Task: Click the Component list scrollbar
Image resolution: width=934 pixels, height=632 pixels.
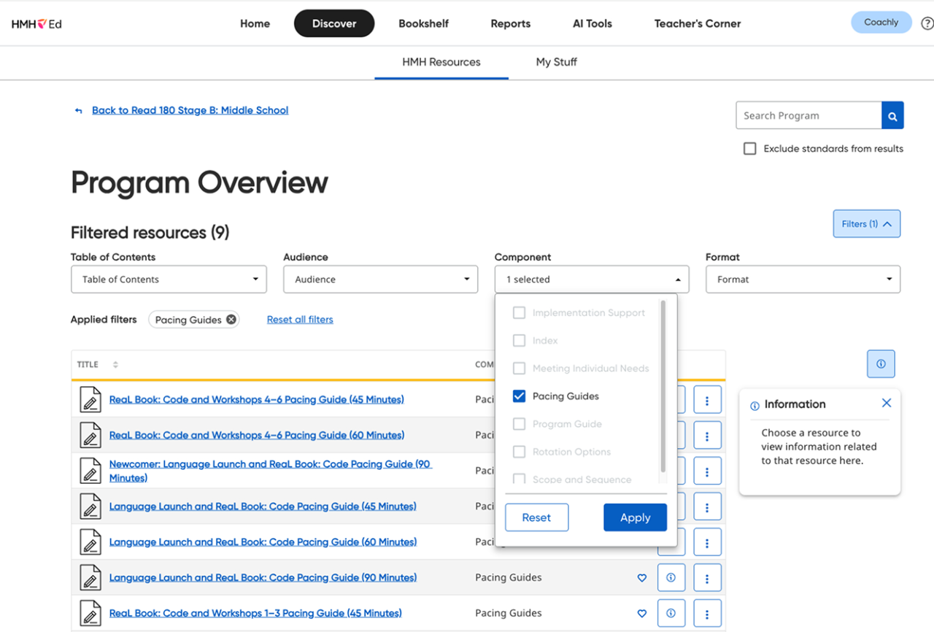Action: [x=663, y=385]
